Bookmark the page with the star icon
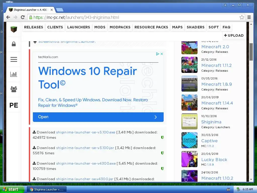The width and height of the screenshot is (257, 193). click(242, 17)
